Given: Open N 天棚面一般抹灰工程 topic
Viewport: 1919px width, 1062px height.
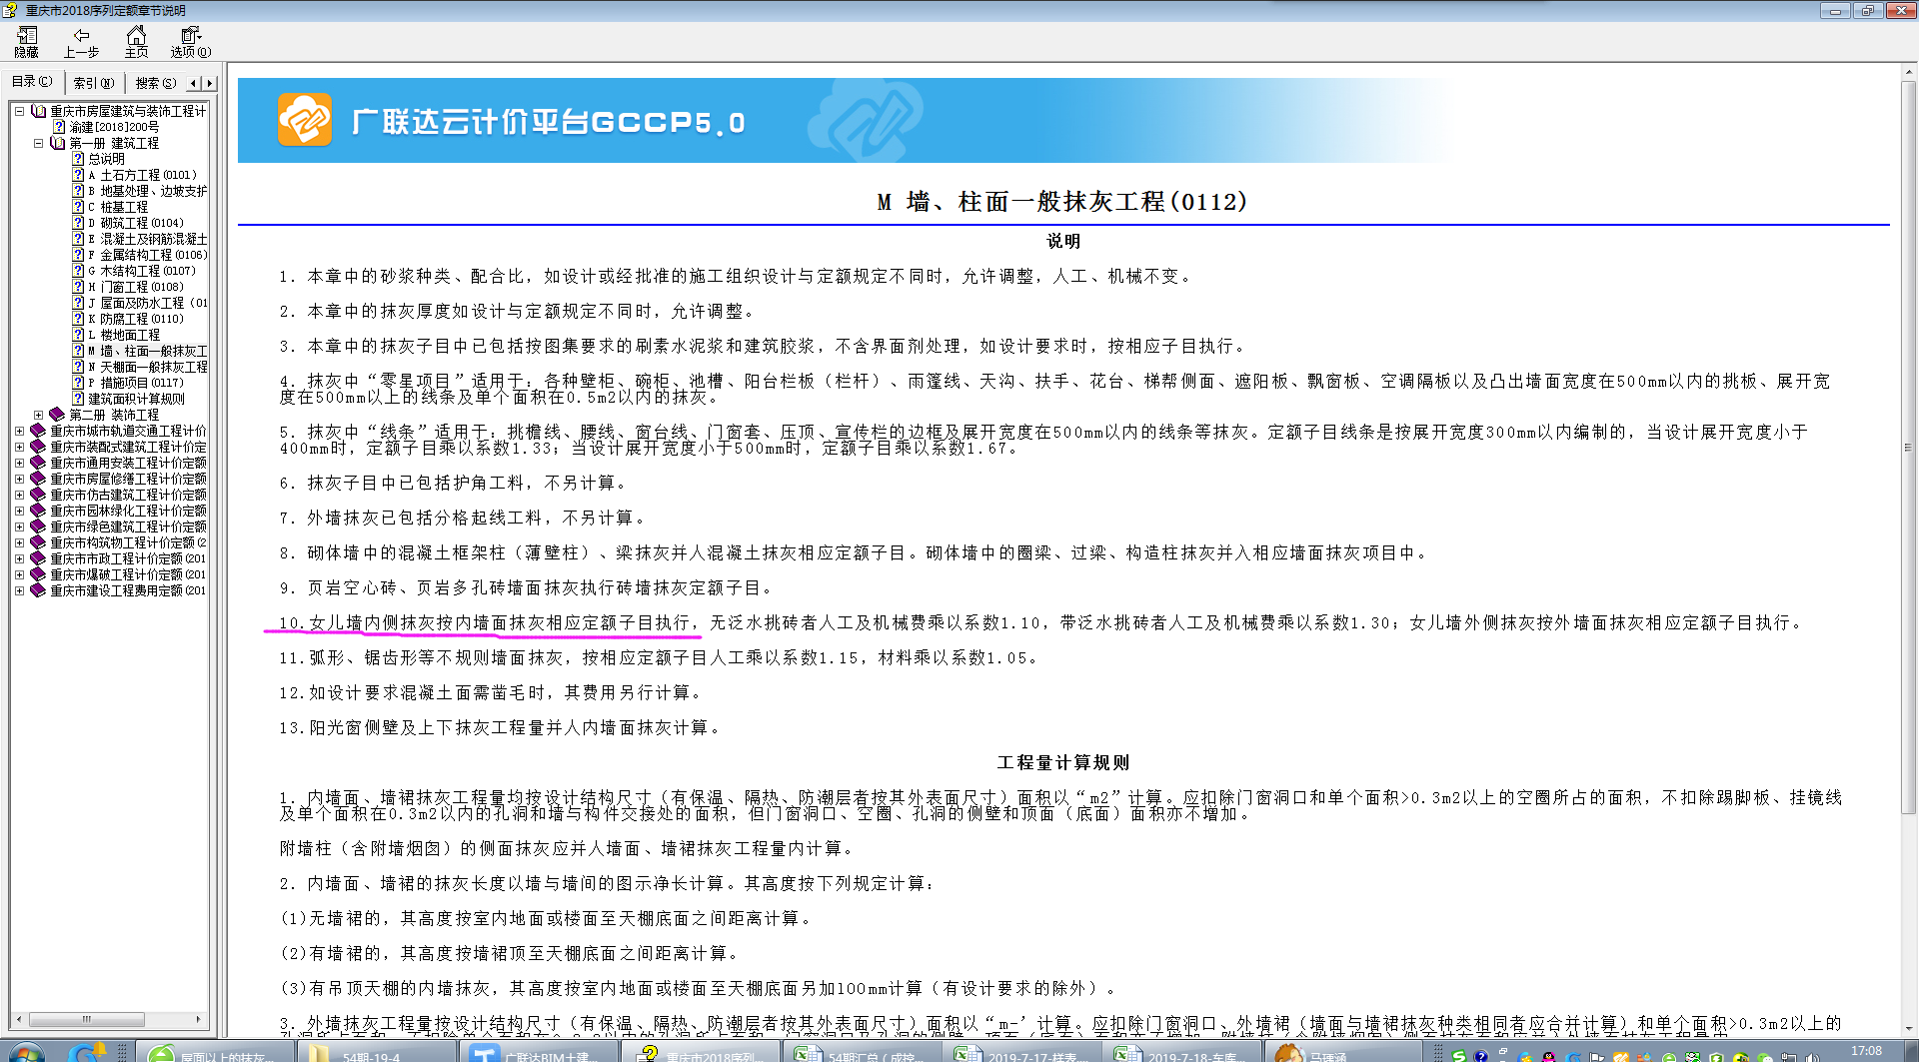Looking at the screenshot, I should (148, 367).
